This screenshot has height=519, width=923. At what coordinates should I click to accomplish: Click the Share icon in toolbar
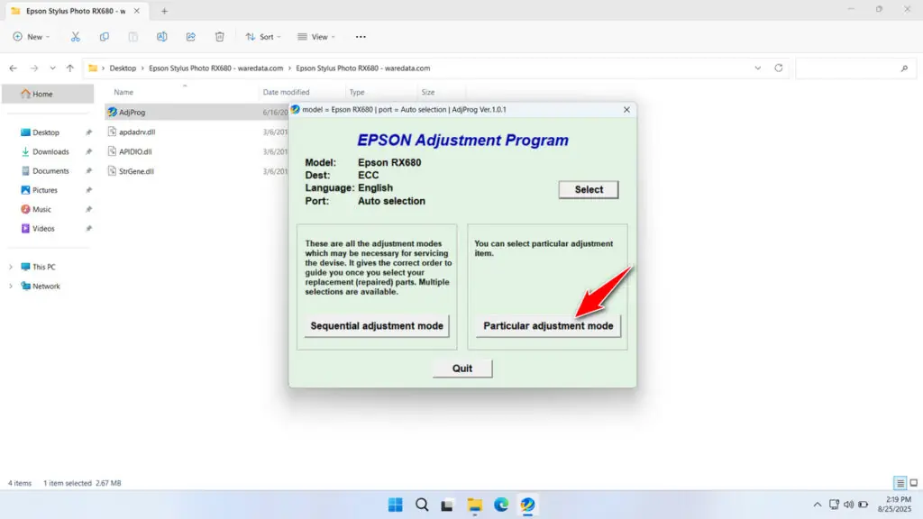click(x=191, y=37)
